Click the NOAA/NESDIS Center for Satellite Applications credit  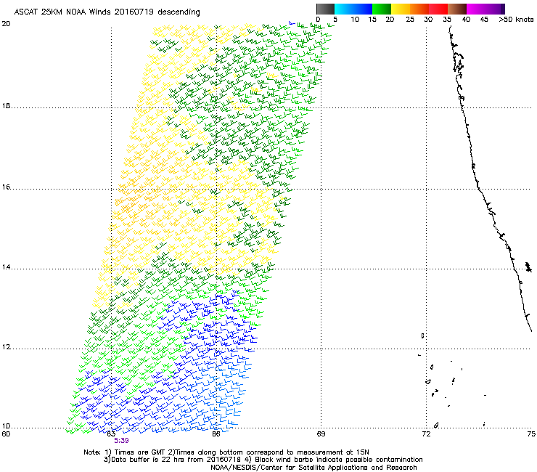[313, 468]
